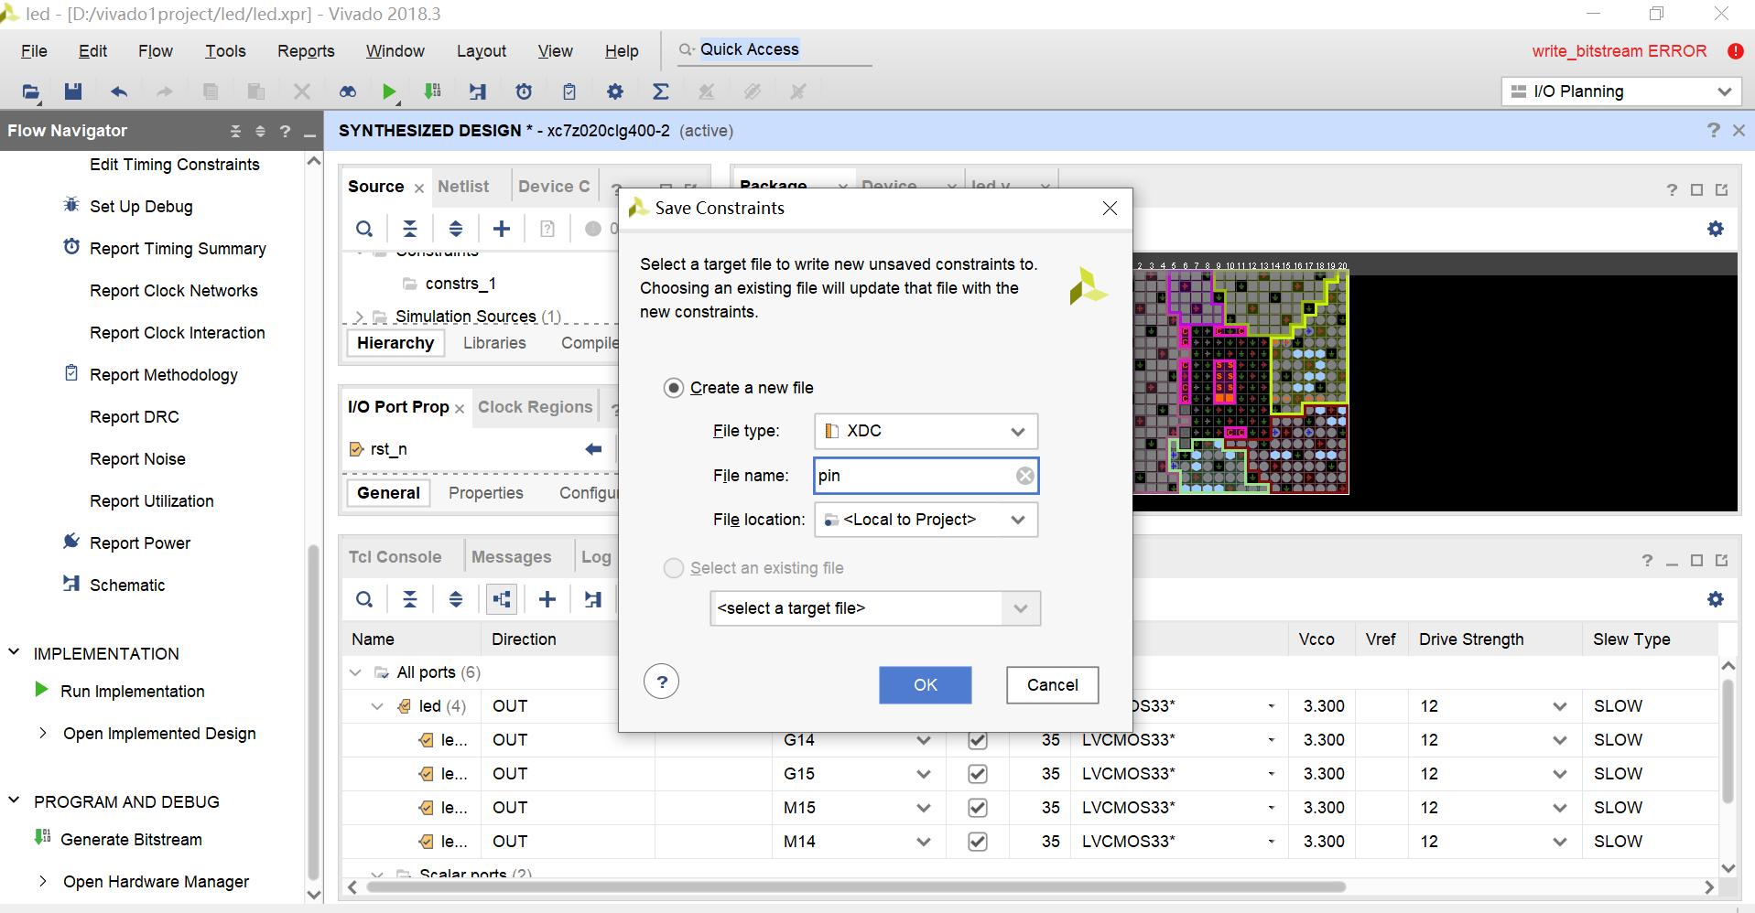Switch to Libraries tab in Sources
The height and width of the screenshot is (913, 1755).
(x=494, y=343)
